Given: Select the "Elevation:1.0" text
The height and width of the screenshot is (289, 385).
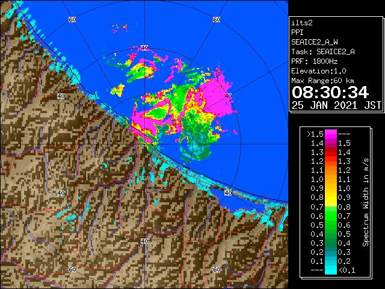Looking at the screenshot, I should tap(319, 71).
